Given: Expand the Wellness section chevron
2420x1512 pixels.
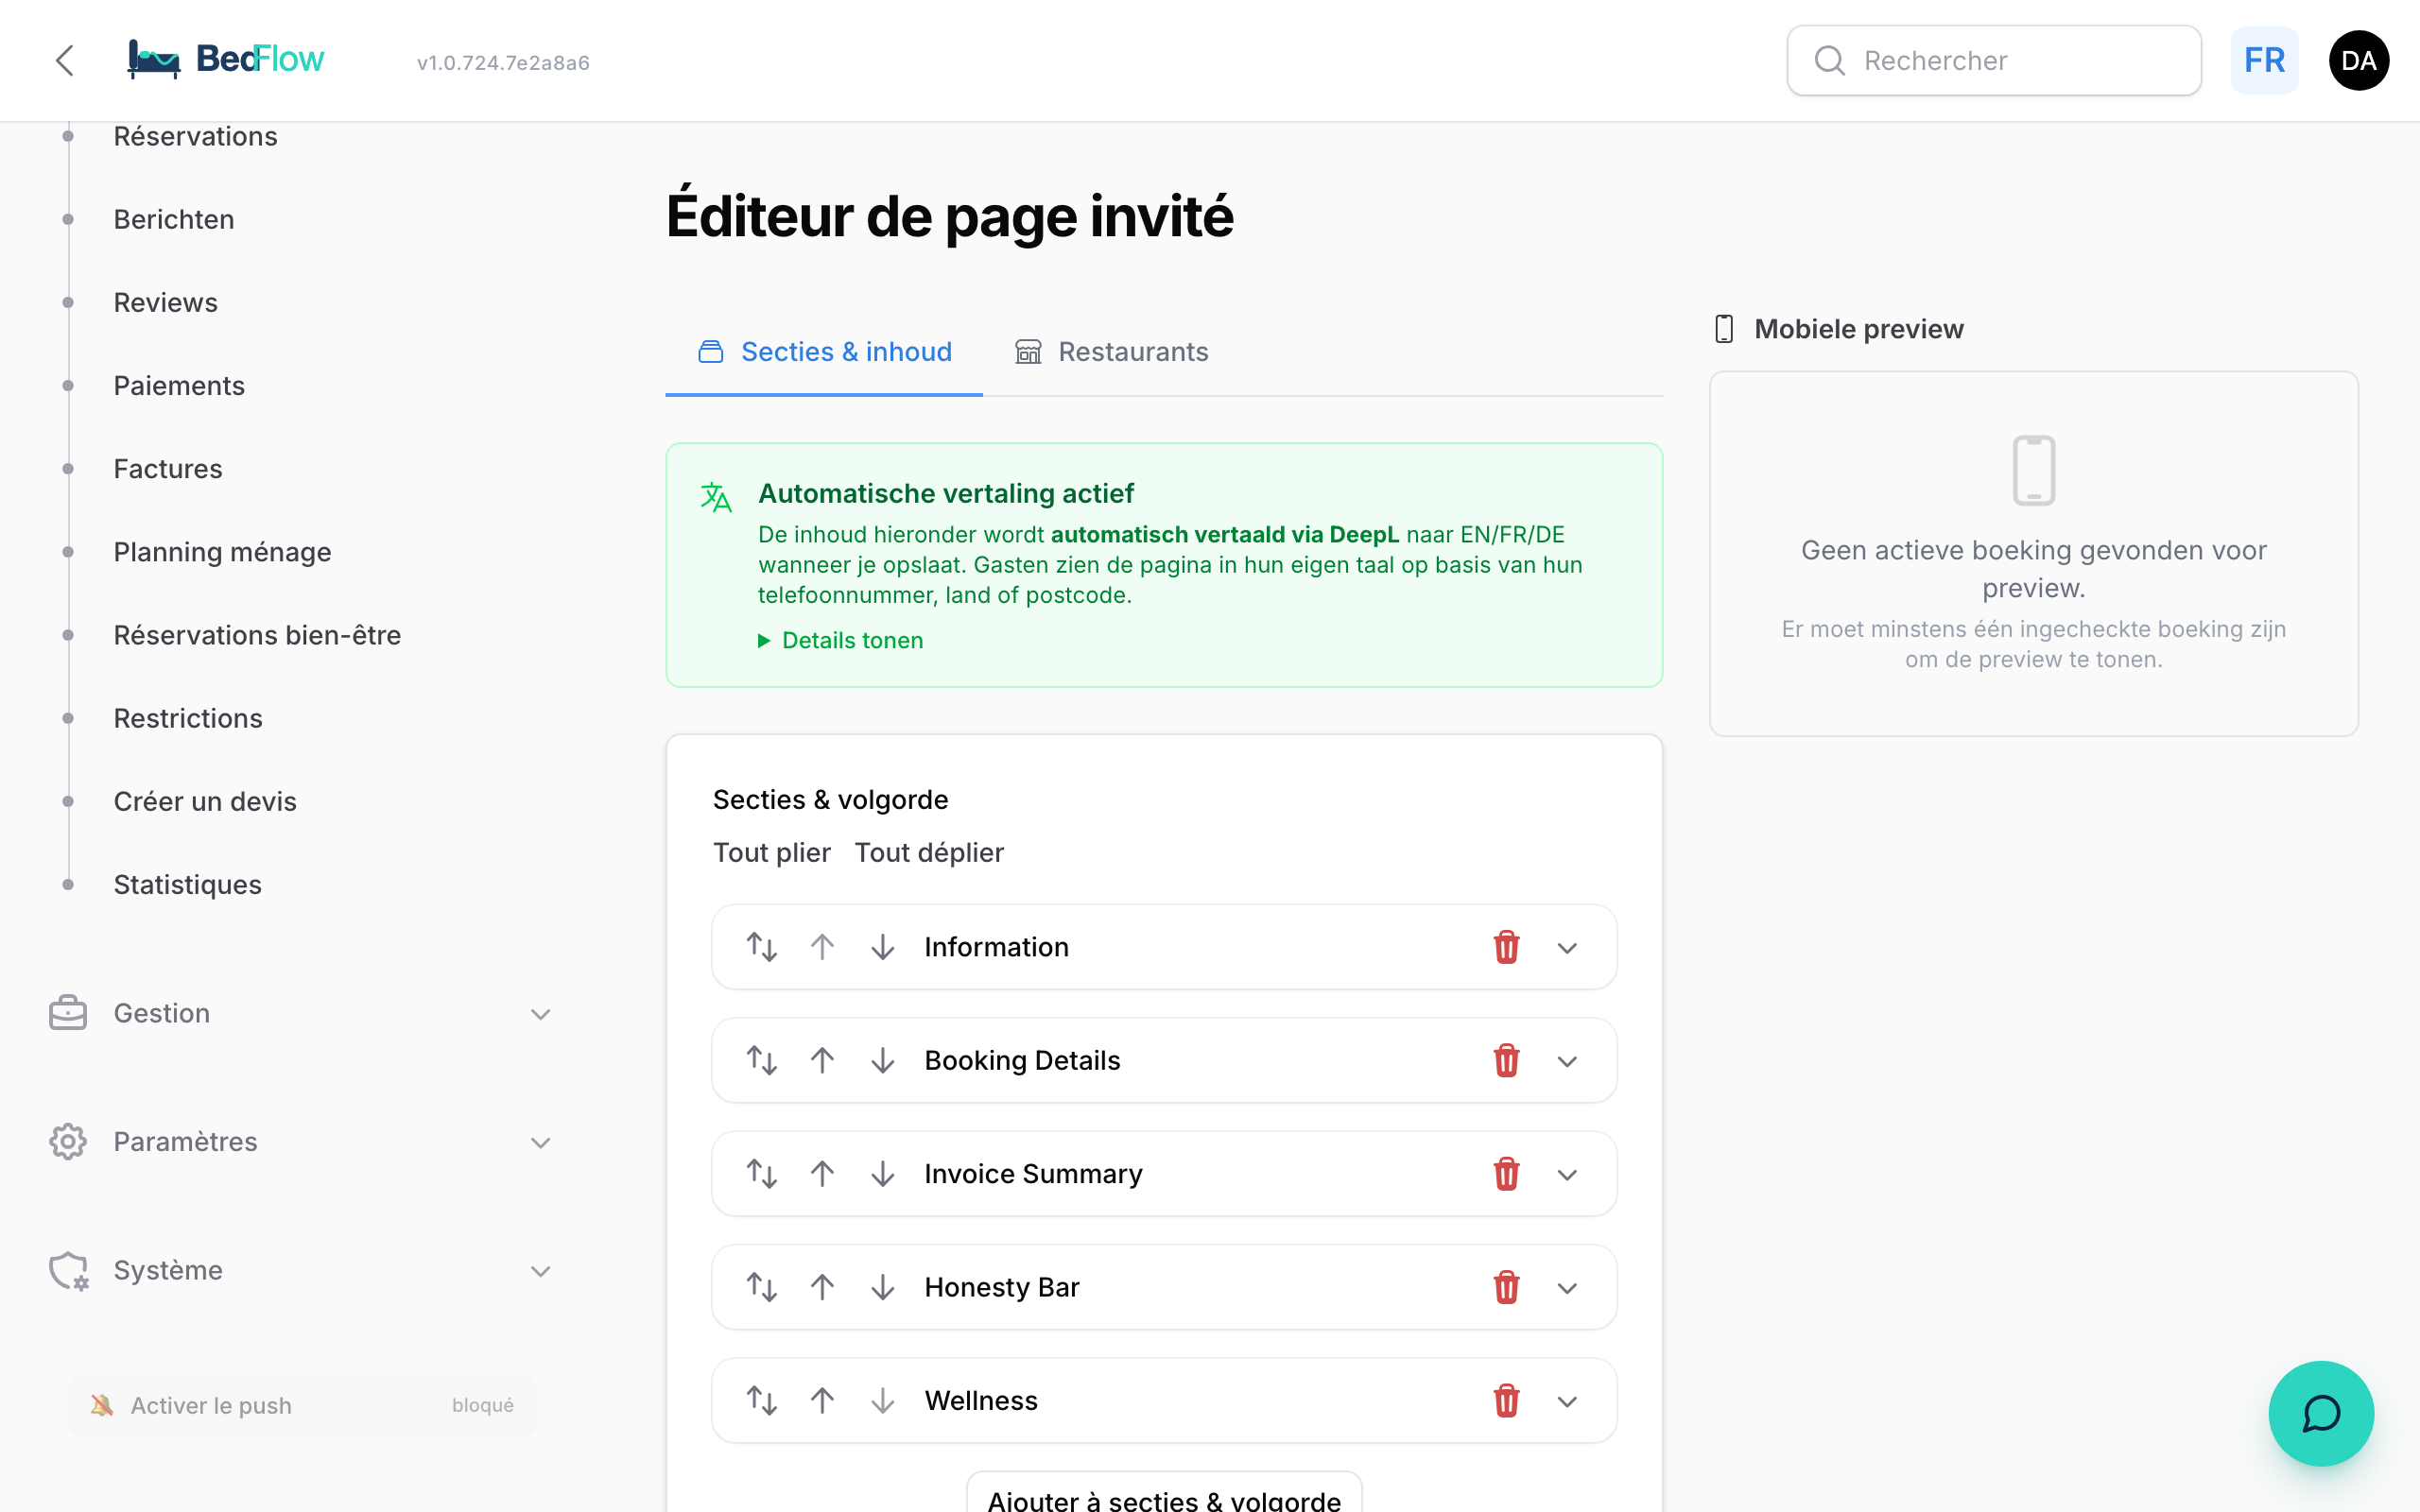Looking at the screenshot, I should 1567,1401.
